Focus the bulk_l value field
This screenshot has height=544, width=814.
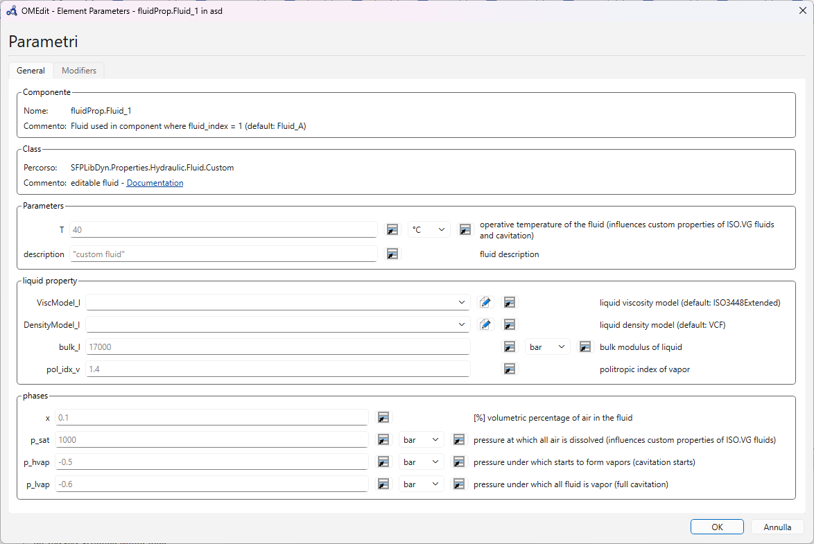coord(278,346)
